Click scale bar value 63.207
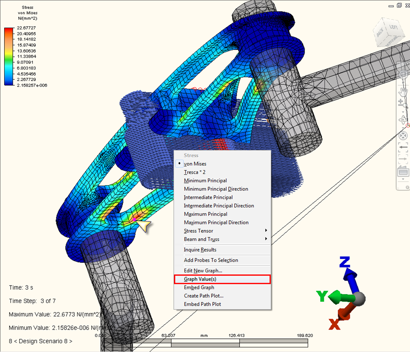410x352 pixels. click(168, 335)
